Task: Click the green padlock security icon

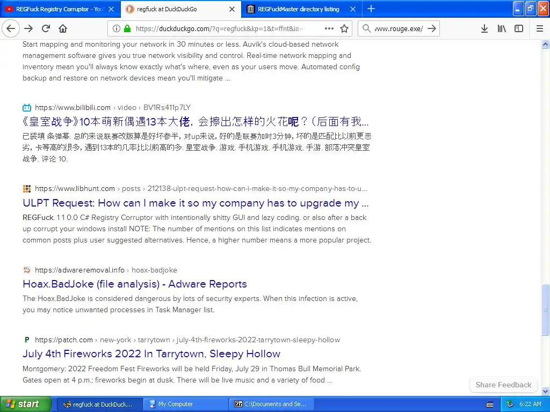Action: point(127,29)
